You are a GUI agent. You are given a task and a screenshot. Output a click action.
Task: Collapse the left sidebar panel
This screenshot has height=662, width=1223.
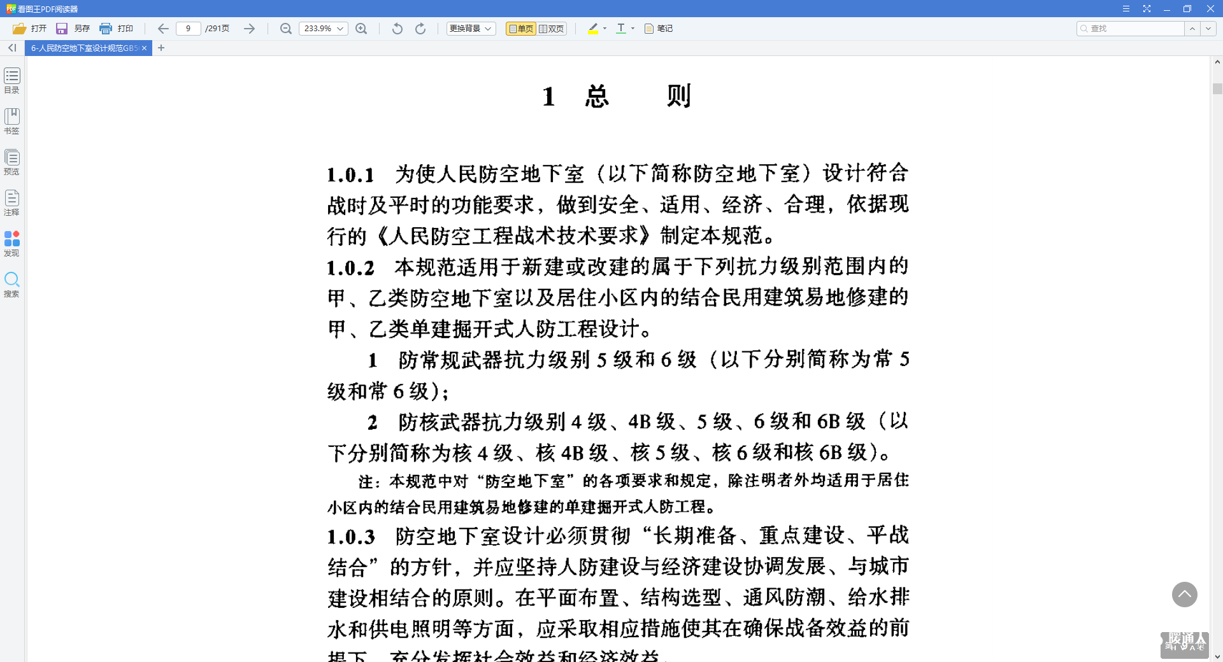12,48
